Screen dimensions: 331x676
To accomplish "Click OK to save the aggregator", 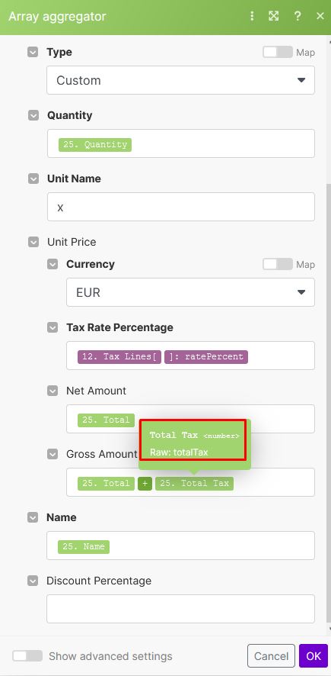I will click(x=313, y=656).
